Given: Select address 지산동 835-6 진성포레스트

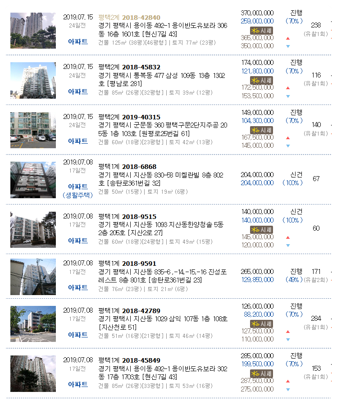Looking at the screenshot, I should click(163, 276).
